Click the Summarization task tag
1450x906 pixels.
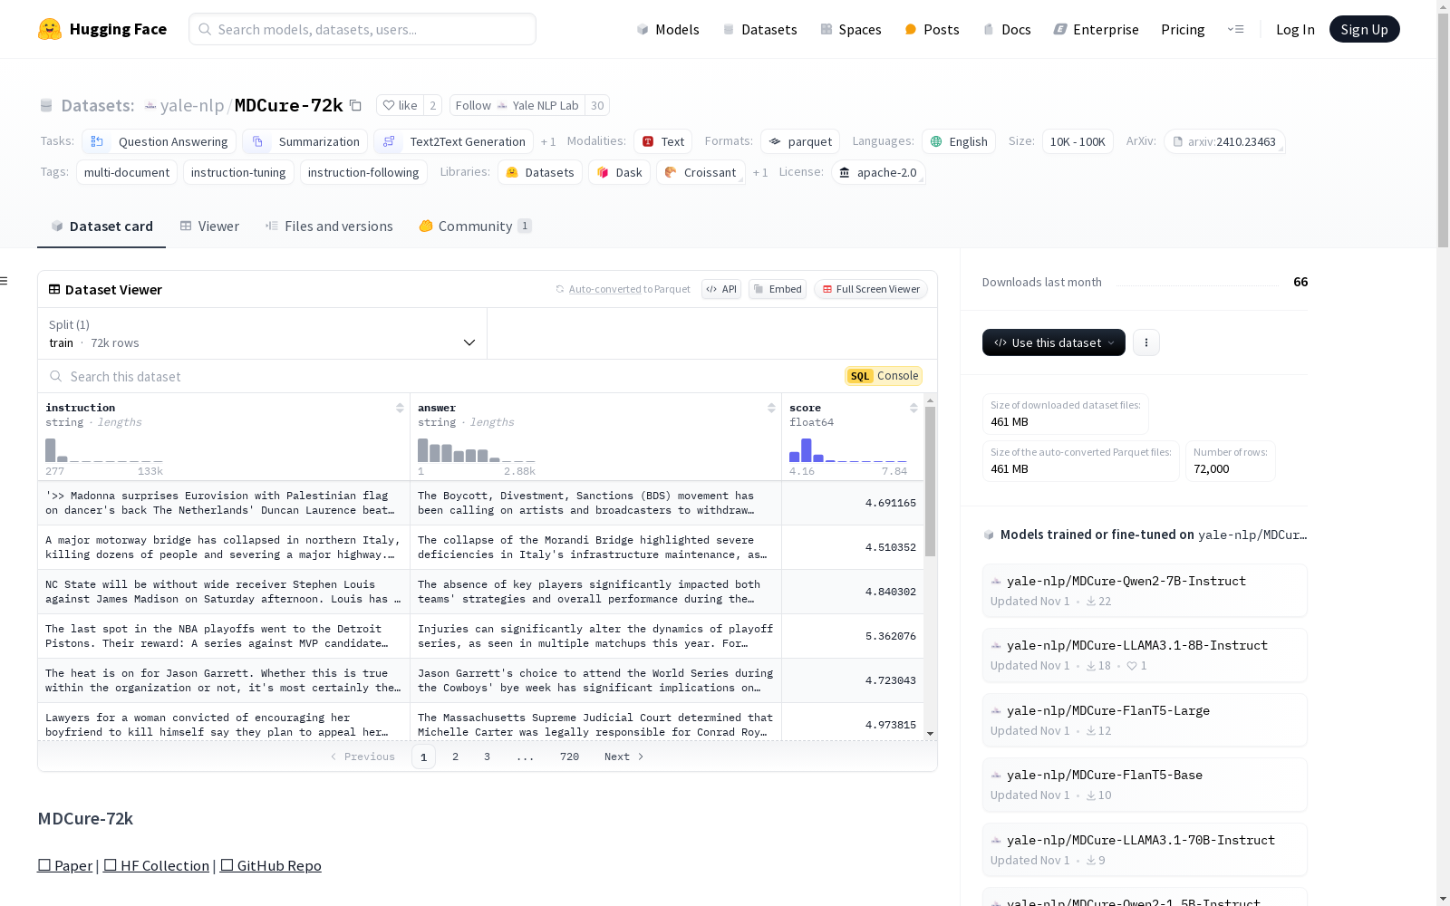tap(305, 141)
